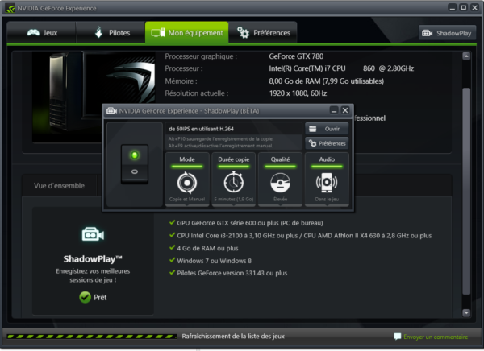Click the camera icon on ShadowPlay button
484x351 pixels.
pos(428,33)
